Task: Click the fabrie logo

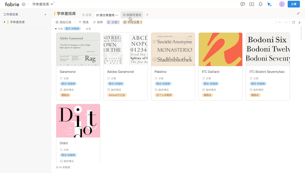Action: tap(12, 4)
